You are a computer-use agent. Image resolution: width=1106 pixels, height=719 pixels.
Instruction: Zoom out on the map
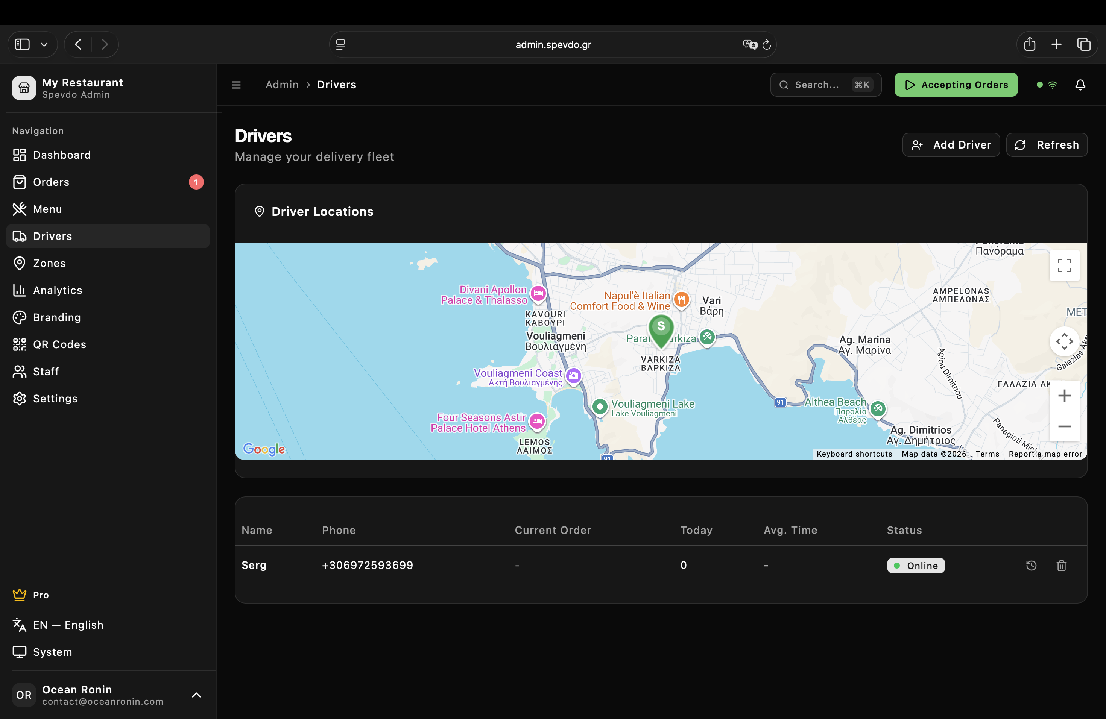tap(1064, 426)
